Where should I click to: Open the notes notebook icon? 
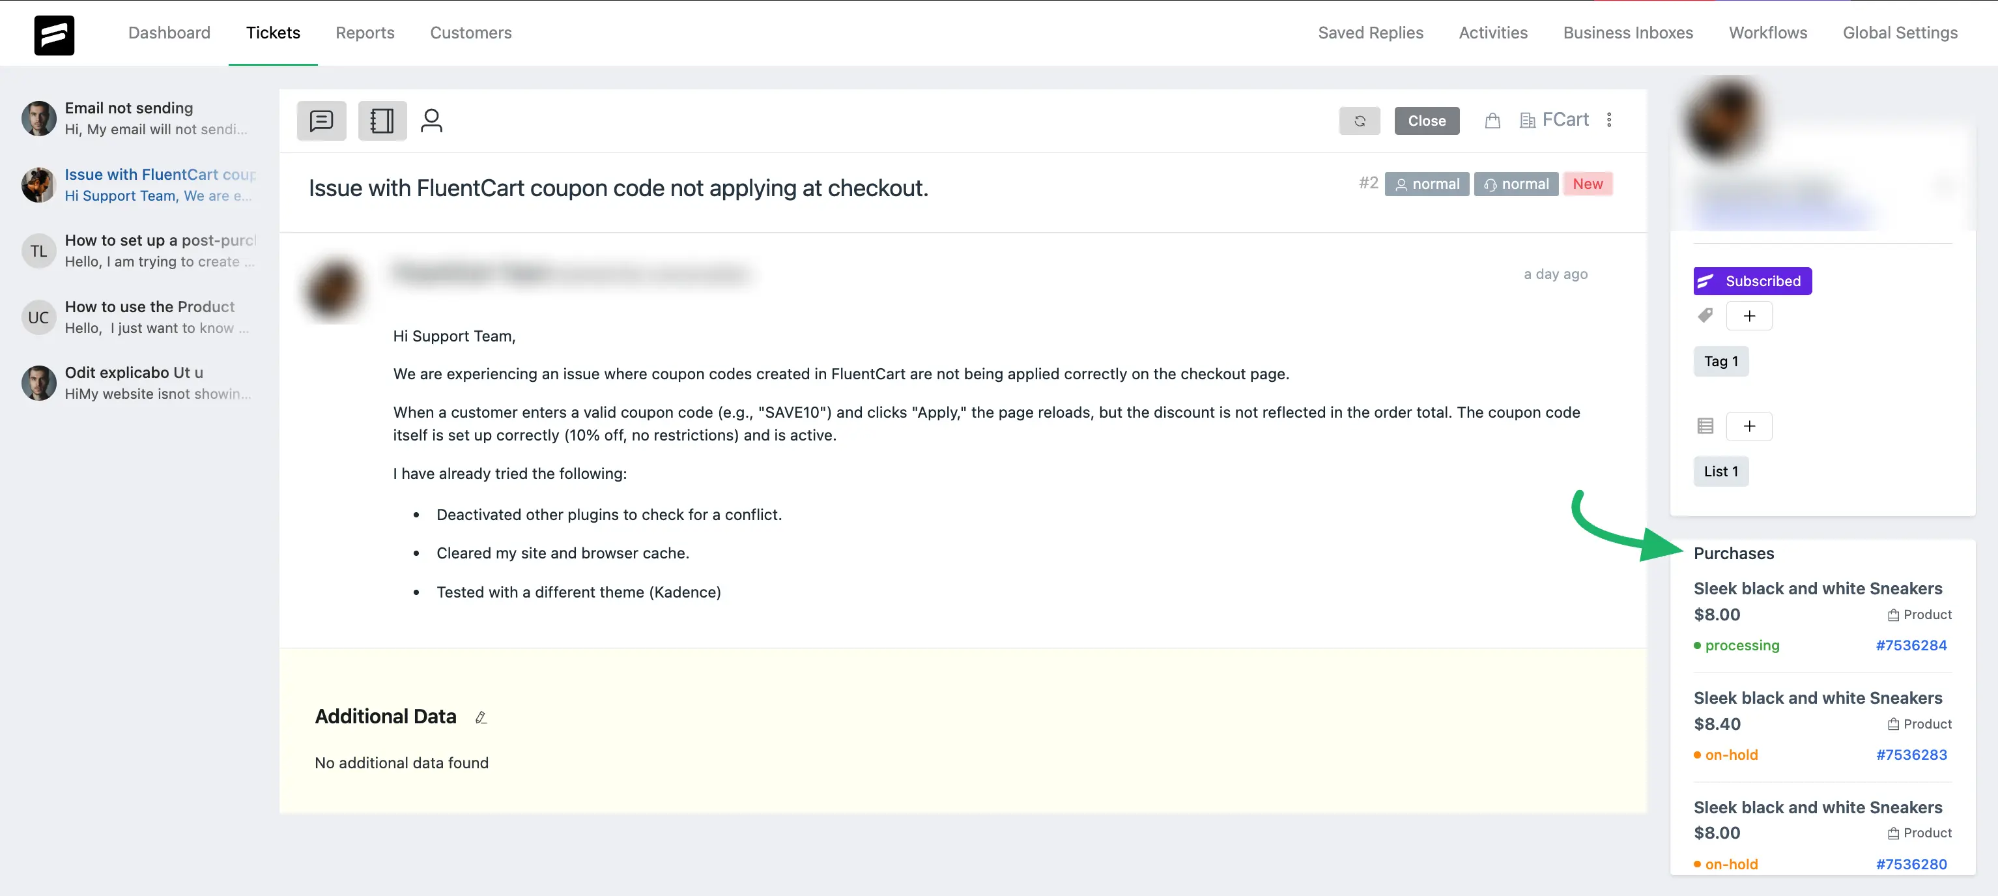[382, 121]
